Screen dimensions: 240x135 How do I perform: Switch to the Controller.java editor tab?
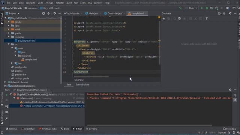(115, 13)
